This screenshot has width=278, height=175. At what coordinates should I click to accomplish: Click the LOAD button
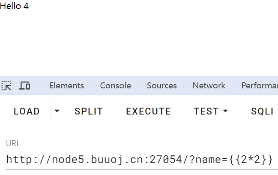click(x=27, y=111)
